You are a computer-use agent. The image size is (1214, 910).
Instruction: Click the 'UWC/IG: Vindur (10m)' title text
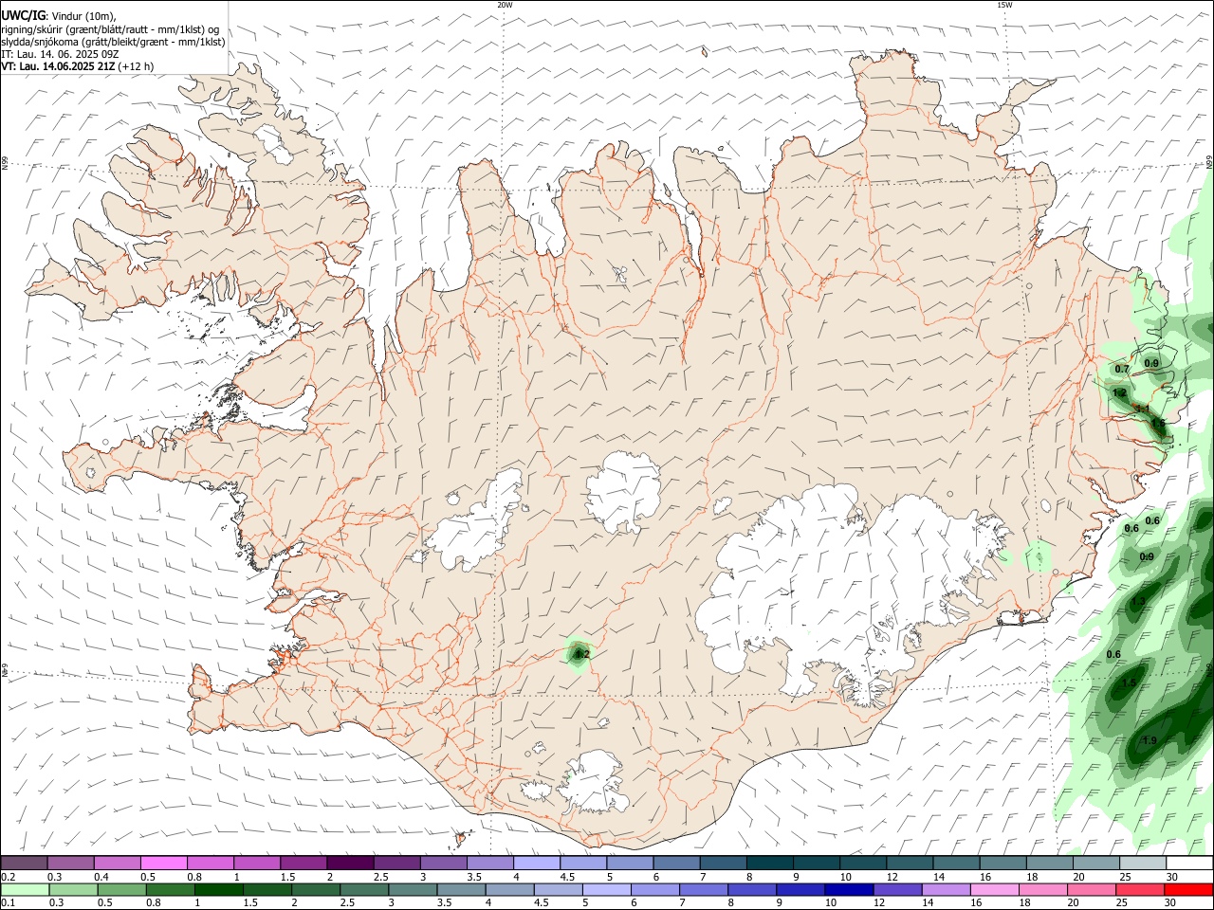(x=58, y=15)
